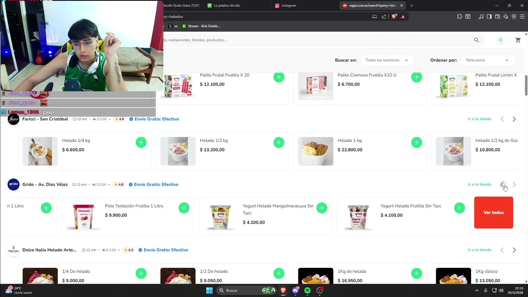Switch to 'Decide Quién Gana' tab
Viewport: 528px width, 297px height.
click(x=182, y=5)
